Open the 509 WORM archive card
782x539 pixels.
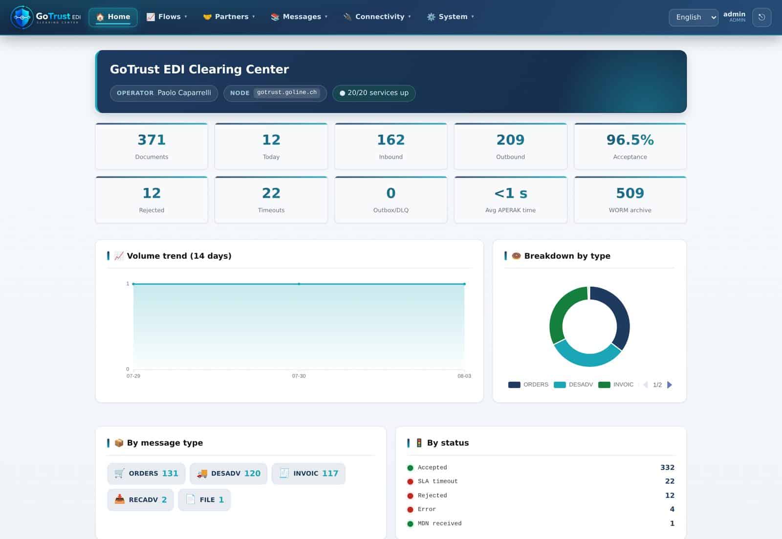pos(630,200)
